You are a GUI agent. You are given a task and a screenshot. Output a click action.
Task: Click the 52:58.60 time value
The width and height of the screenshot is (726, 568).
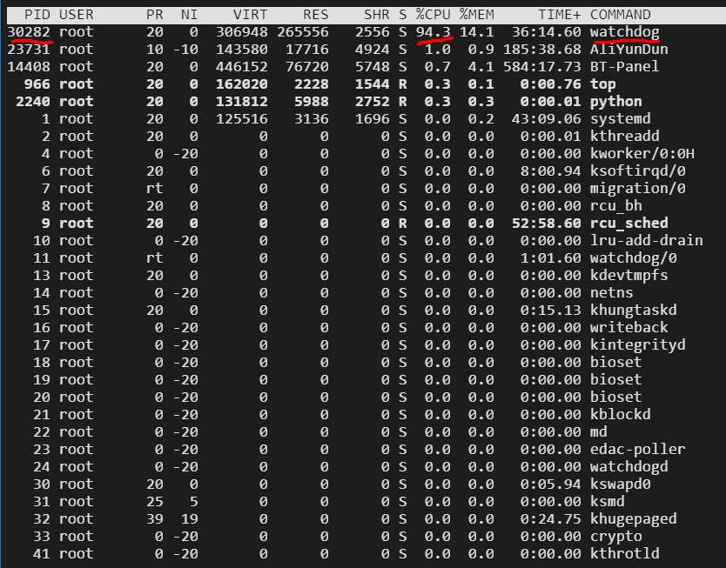click(547, 224)
